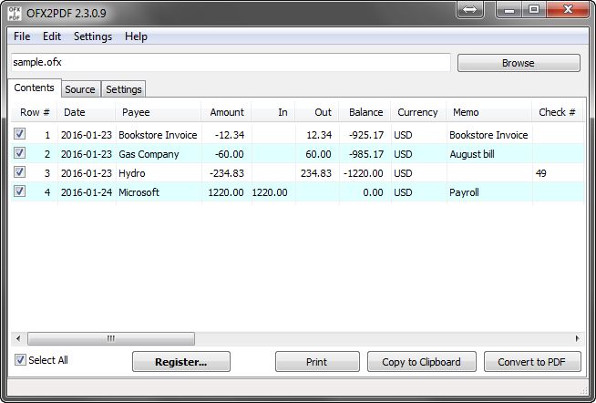Open the Edit menu
Image resolution: width=596 pixels, height=403 pixels.
pyautogui.click(x=52, y=36)
